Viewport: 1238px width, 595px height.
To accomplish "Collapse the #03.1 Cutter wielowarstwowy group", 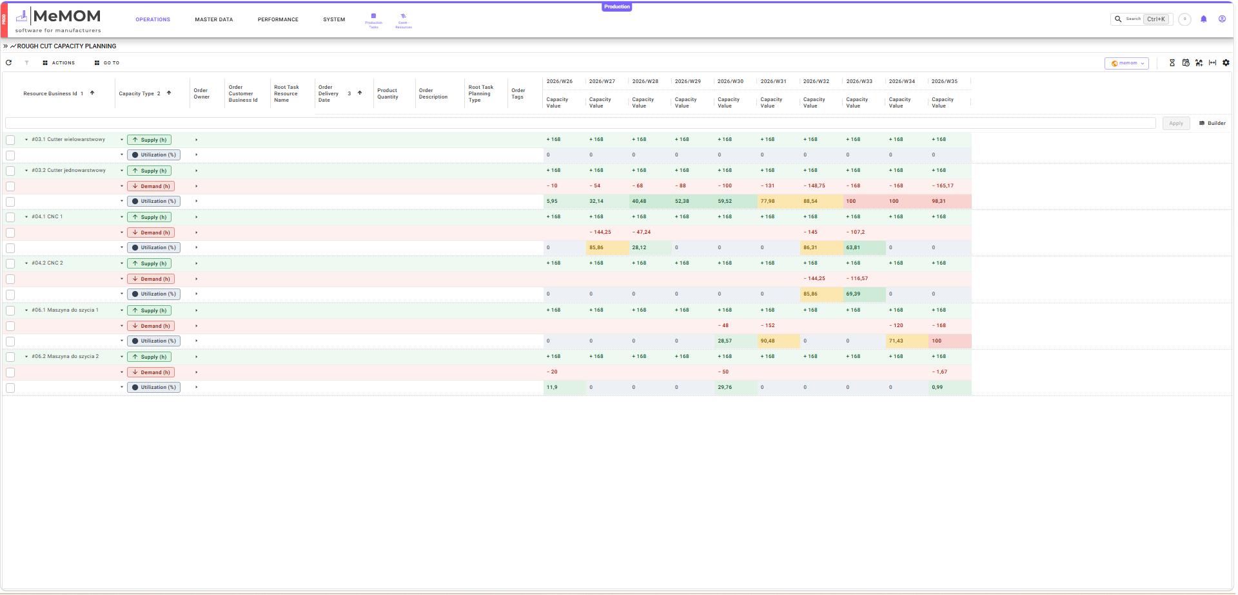I will point(26,140).
